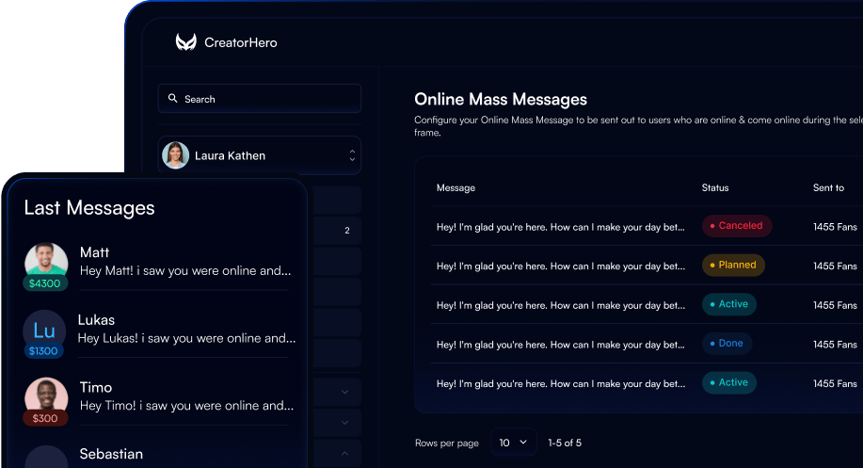
Task: Click the blue Done status badge
Action: (x=727, y=344)
